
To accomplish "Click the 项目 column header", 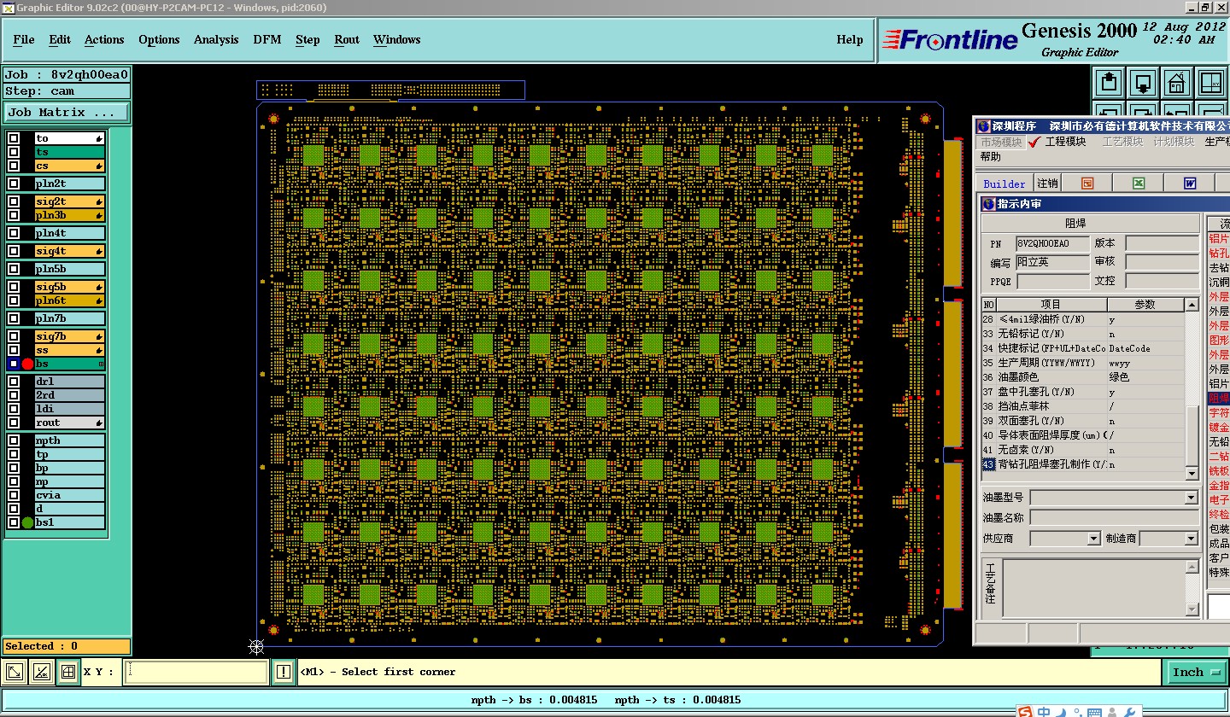I will pos(1051,305).
